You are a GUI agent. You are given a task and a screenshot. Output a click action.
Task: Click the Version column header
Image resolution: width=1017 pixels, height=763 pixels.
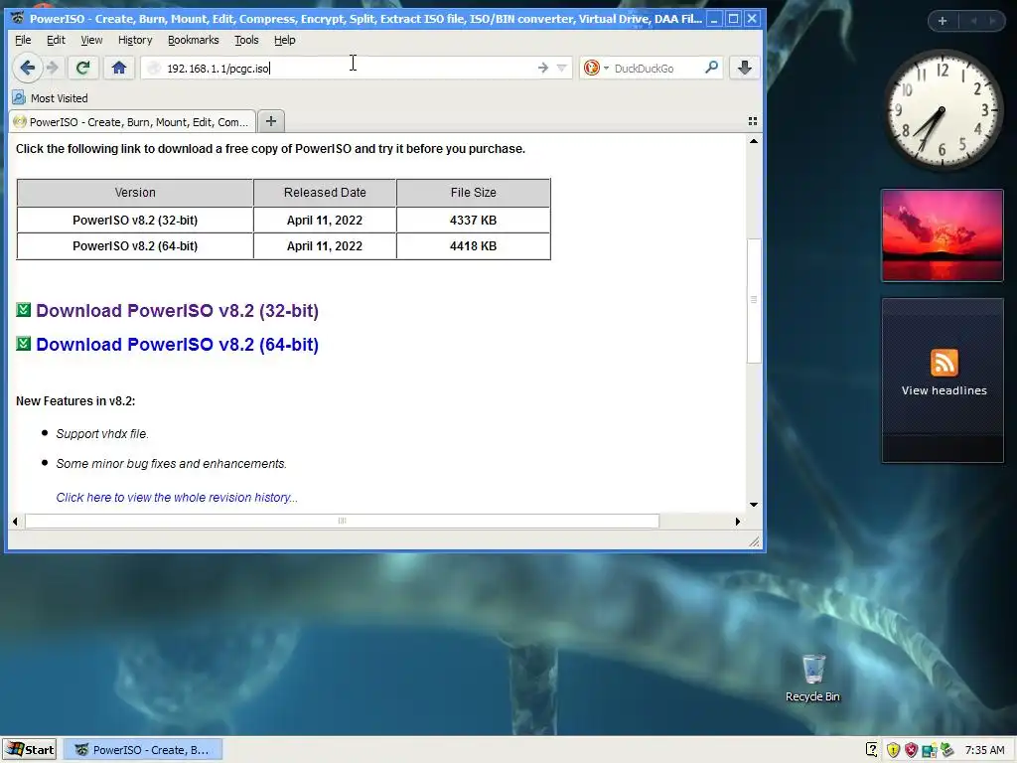135,193
